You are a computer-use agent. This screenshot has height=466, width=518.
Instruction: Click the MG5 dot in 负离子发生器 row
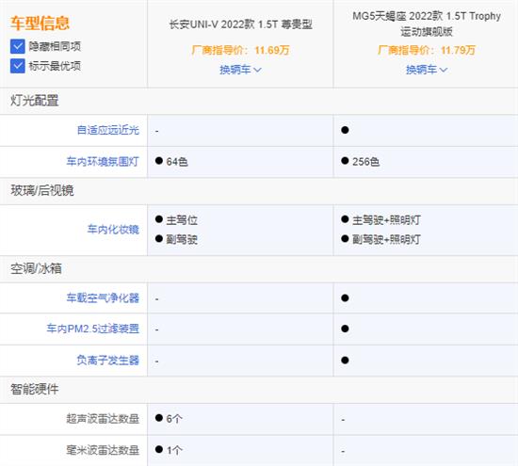click(x=345, y=360)
